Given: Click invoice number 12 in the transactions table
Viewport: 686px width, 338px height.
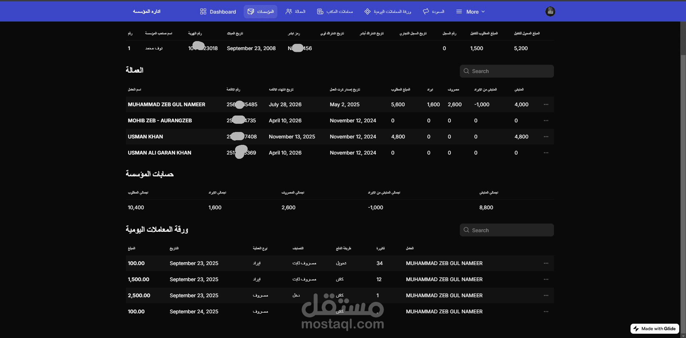Looking at the screenshot, I should [x=379, y=279].
